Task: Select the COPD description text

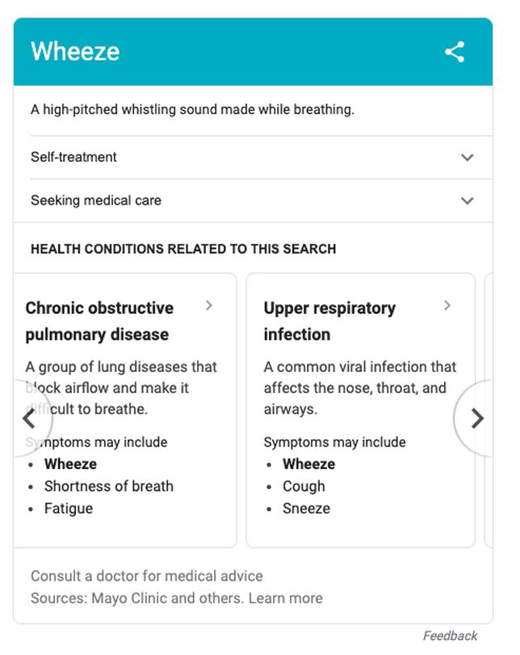Action: click(x=121, y=388)
